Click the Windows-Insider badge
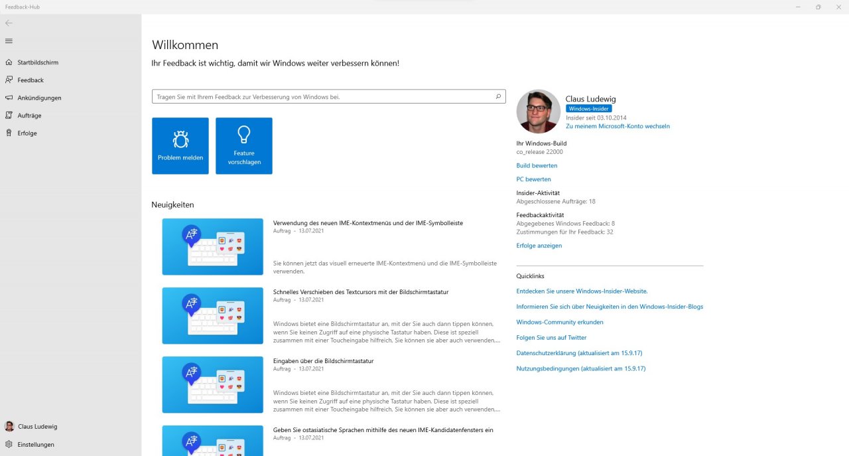This screenshot has height=456, width=849. point(589,108)
